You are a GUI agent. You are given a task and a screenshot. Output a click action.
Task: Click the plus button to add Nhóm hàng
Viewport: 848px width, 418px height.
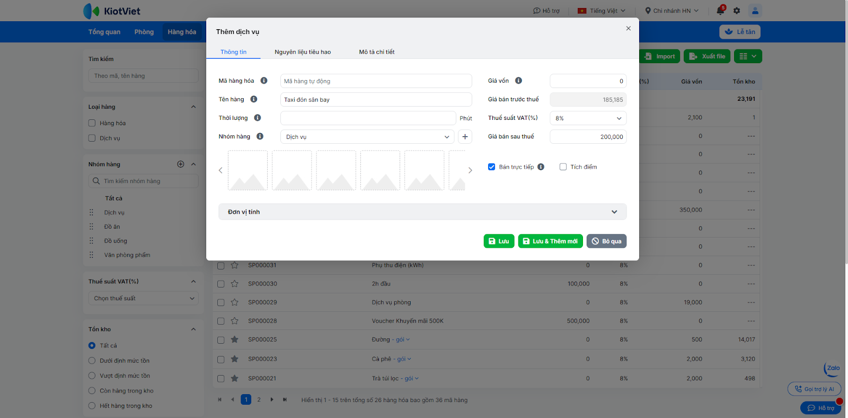click(465, 137)
